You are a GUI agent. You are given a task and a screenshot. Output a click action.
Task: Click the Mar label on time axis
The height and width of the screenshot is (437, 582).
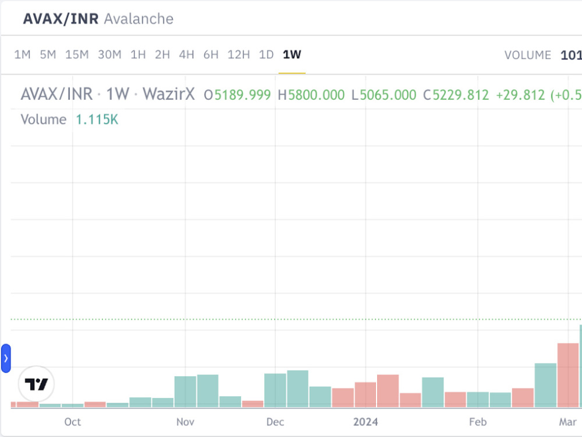[x=568, y=422]
